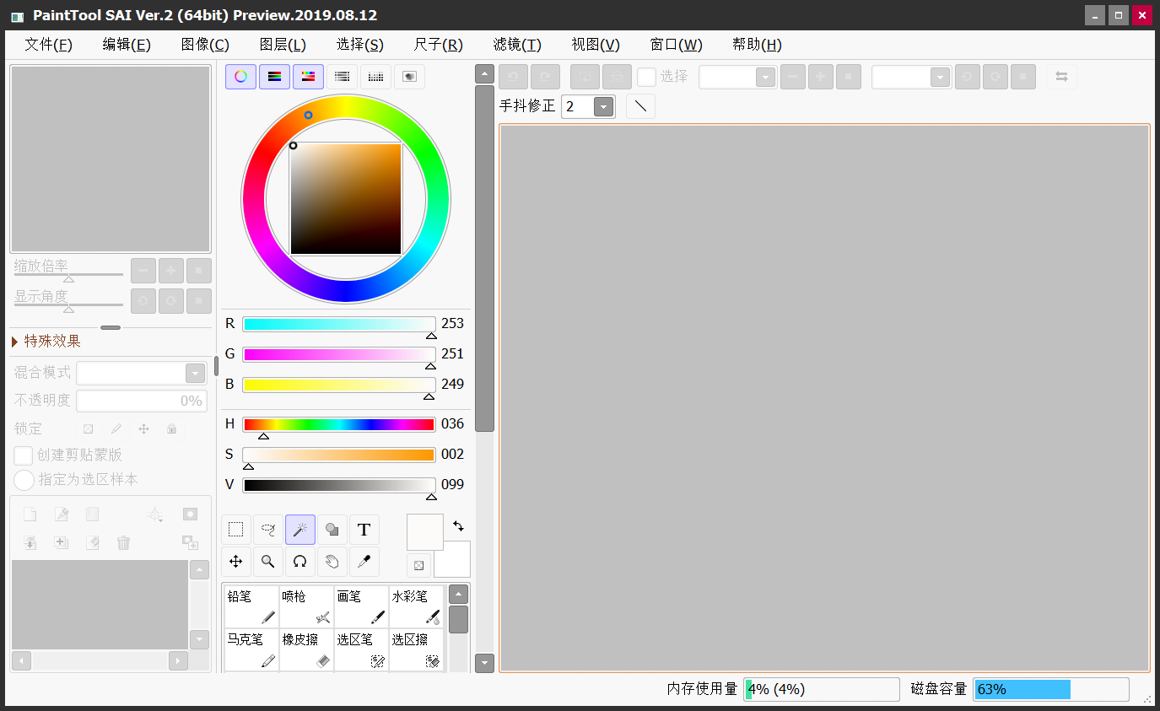Open the 尺子(R) menu
This screenshot has height=711, width=1160.
click(x=439, y=45)
